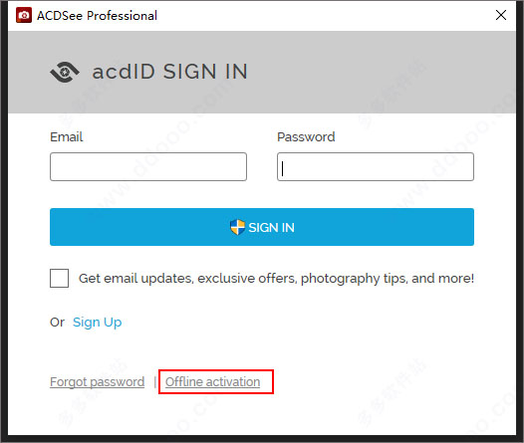Click the acdID eye logo

(x=65, y=72)
